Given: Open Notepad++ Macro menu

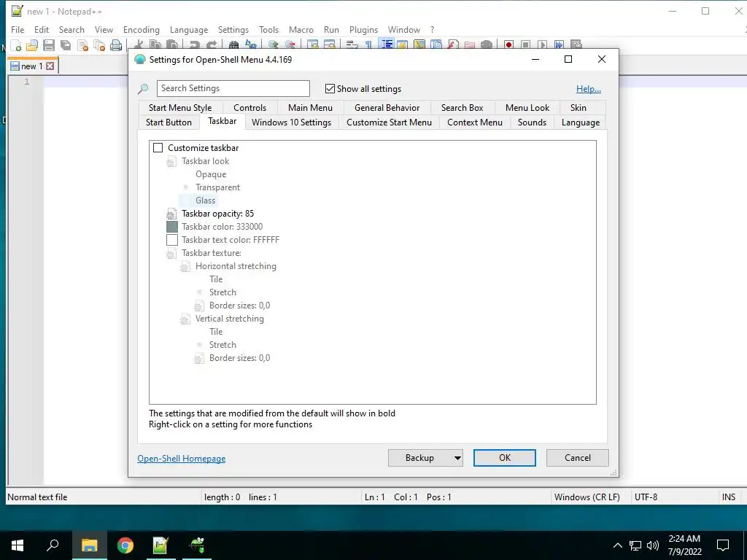Looking at the screenshot, I should pos(301,29).
